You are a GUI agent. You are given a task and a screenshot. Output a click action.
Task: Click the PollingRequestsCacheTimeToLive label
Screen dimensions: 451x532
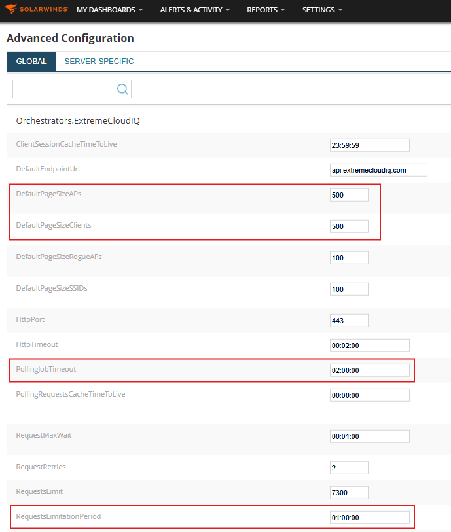(x=71, y=394)
